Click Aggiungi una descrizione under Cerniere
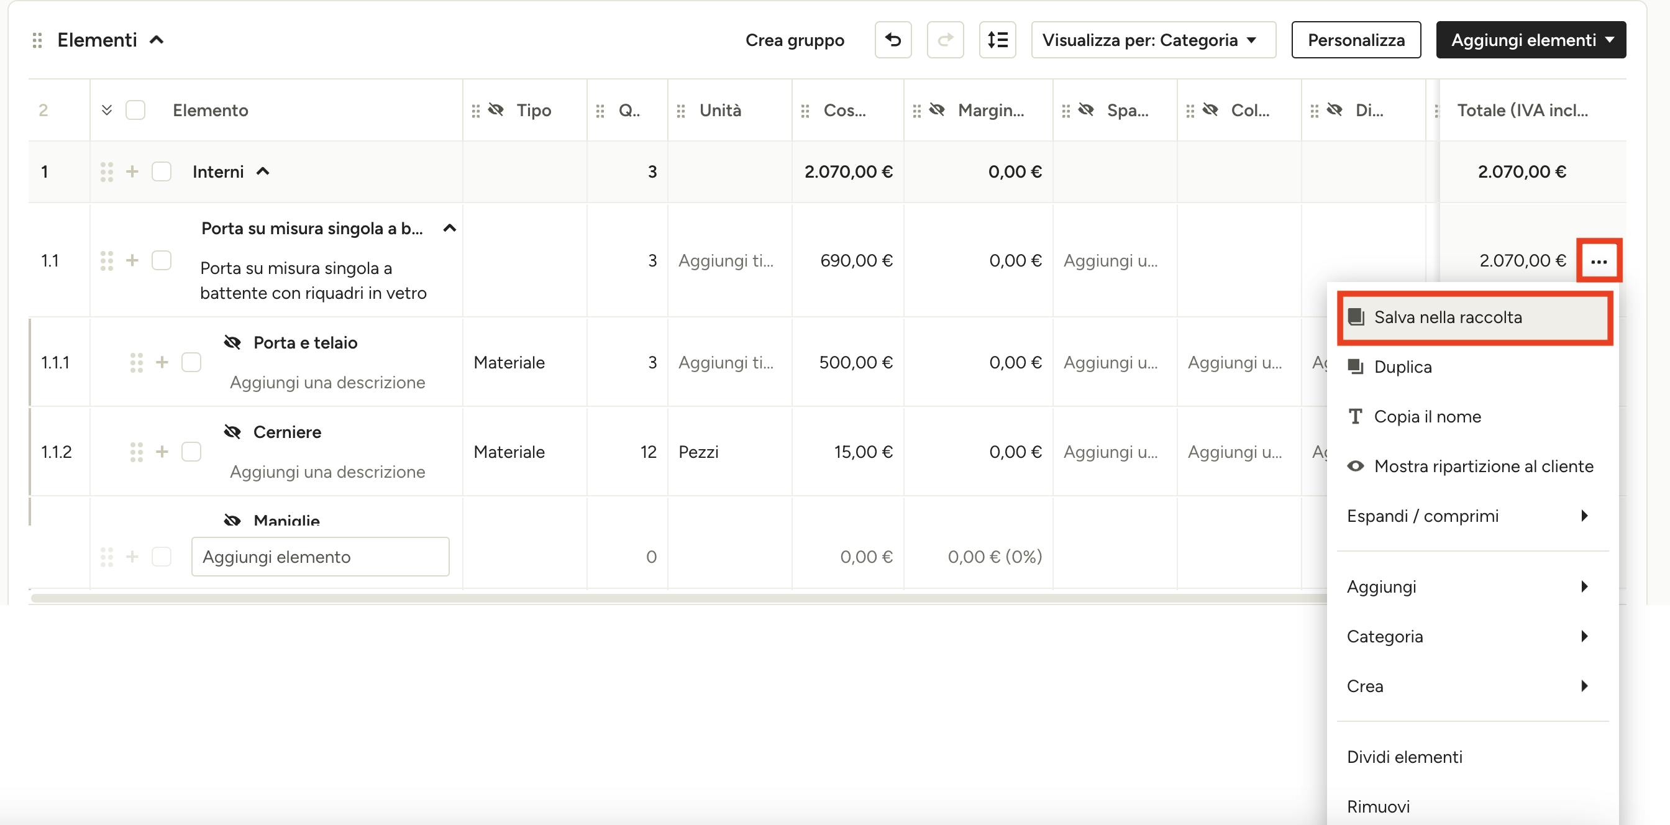This screenshot has width=1670, height=825. [327, 472]
